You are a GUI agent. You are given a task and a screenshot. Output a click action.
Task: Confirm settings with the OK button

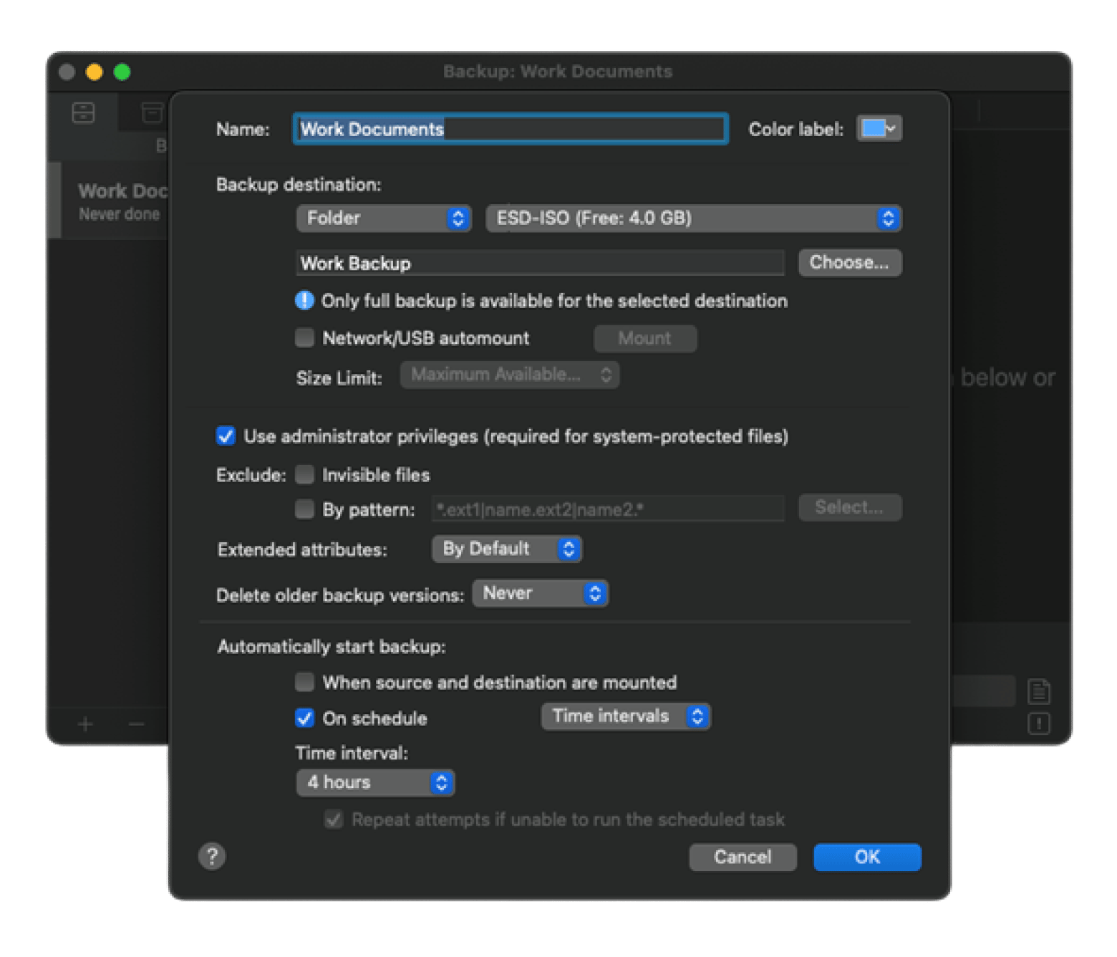pos(866,857)
